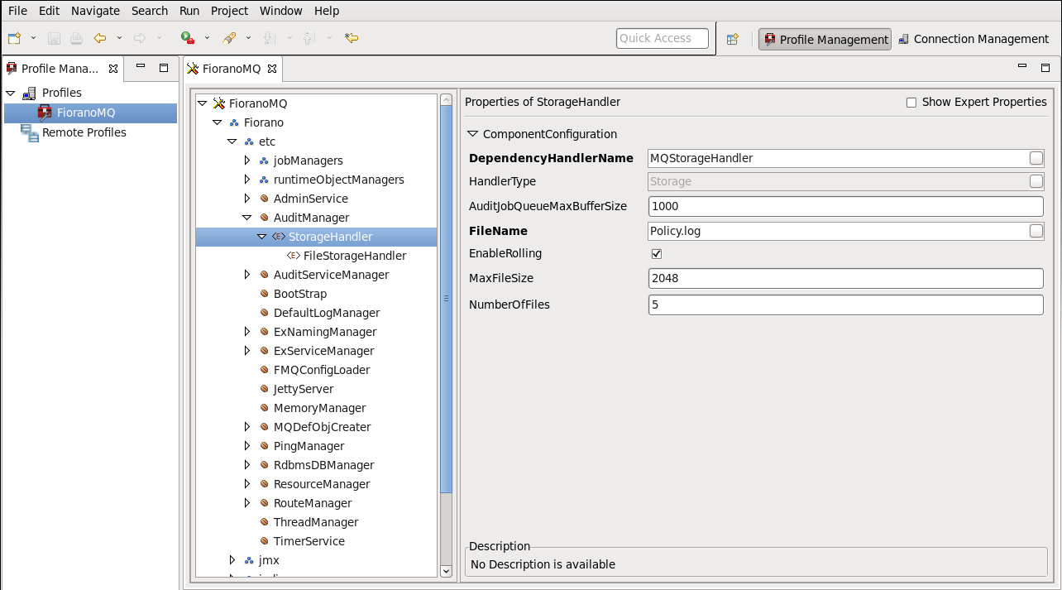
Task: Click the TimerService component icon
Action: tap(264, 541)
